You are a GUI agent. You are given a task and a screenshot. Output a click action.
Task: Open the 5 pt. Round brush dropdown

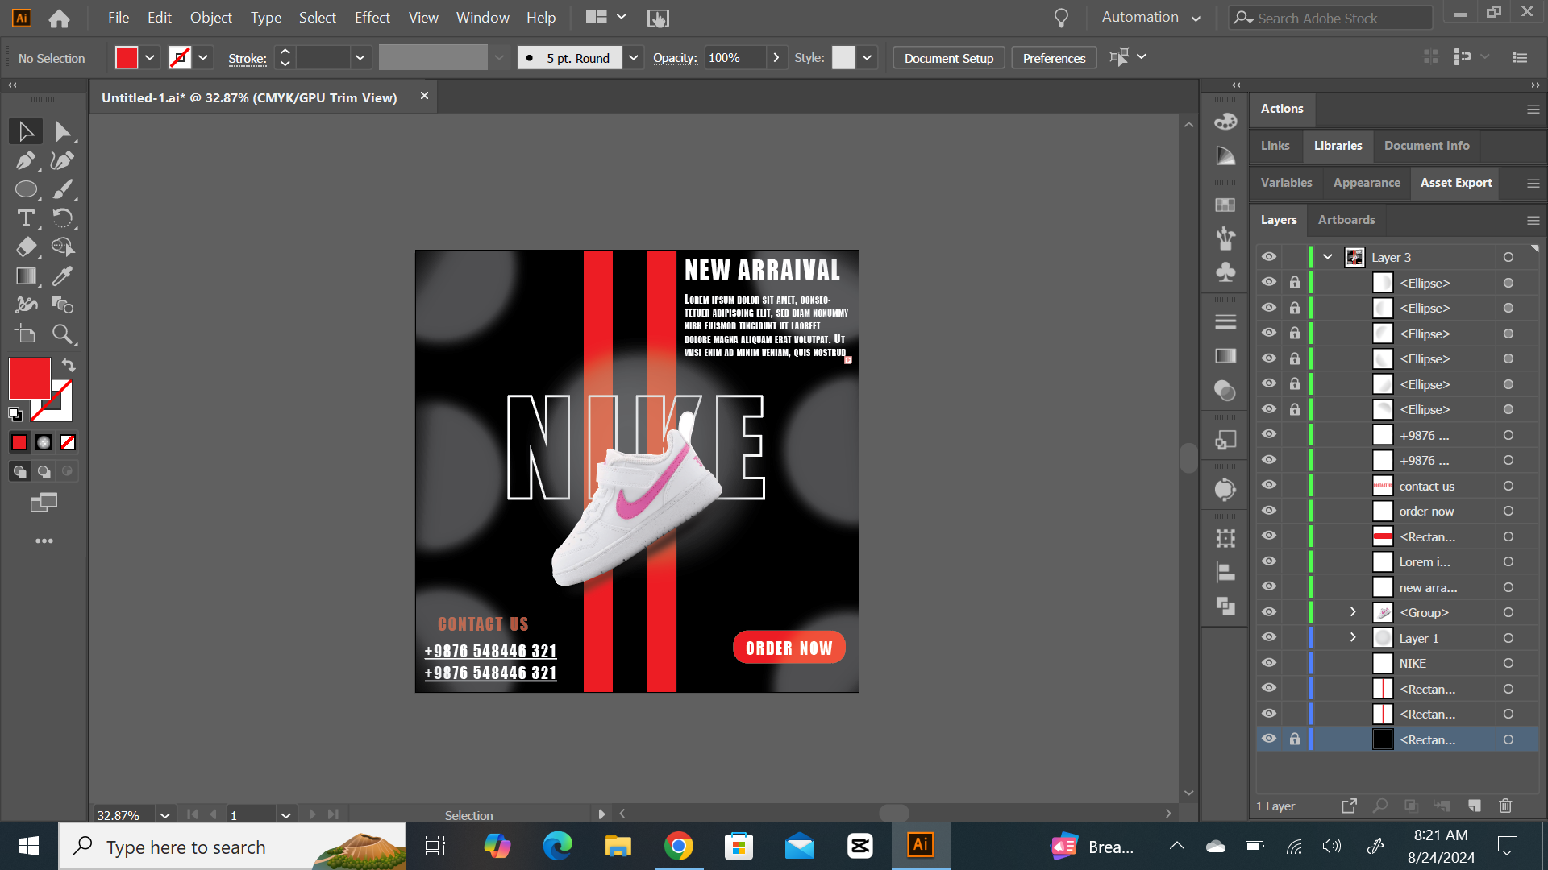point(634,58)
